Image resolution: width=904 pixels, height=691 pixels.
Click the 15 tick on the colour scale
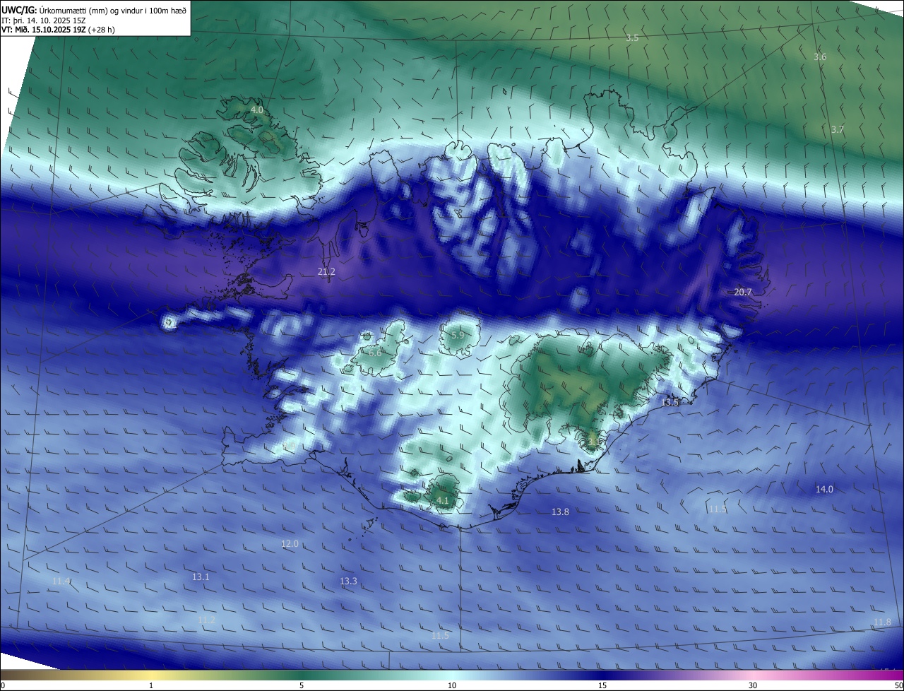coord(602,685)
